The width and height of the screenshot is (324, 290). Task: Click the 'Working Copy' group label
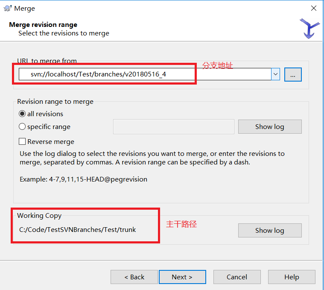pos(39,216)
